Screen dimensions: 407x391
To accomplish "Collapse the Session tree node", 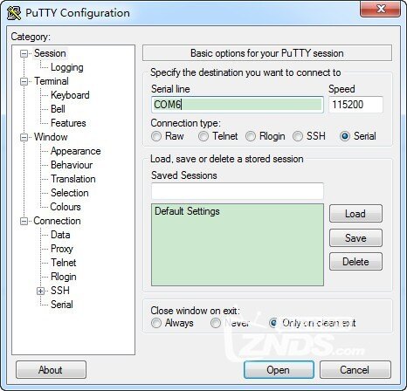I will (x=24, y=53).
